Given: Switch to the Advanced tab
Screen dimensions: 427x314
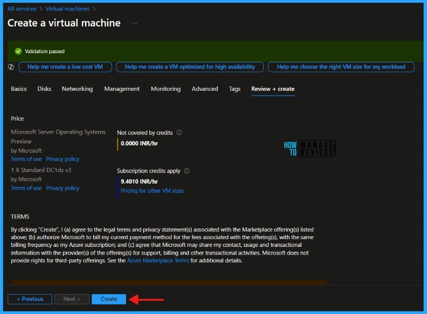Looking at the screenshot, I should click(205, 89).
